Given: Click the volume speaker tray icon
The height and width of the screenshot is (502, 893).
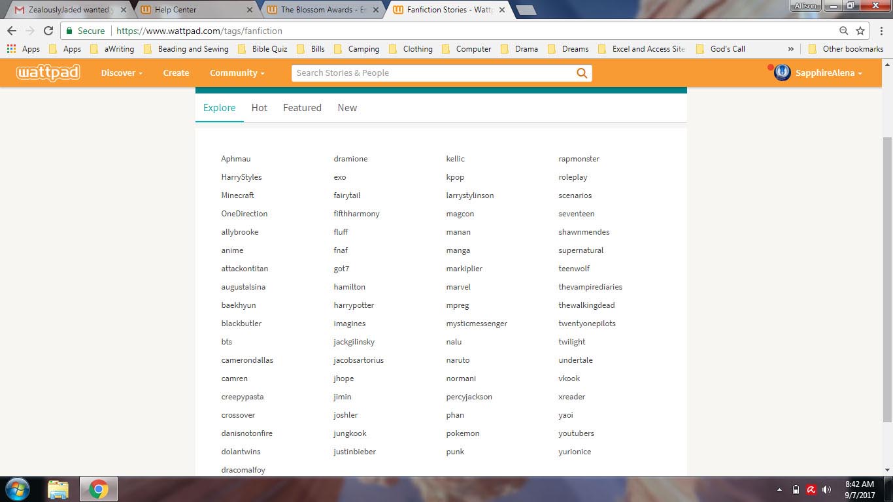Looking at the screenshot, I should [x=827, y=490].
